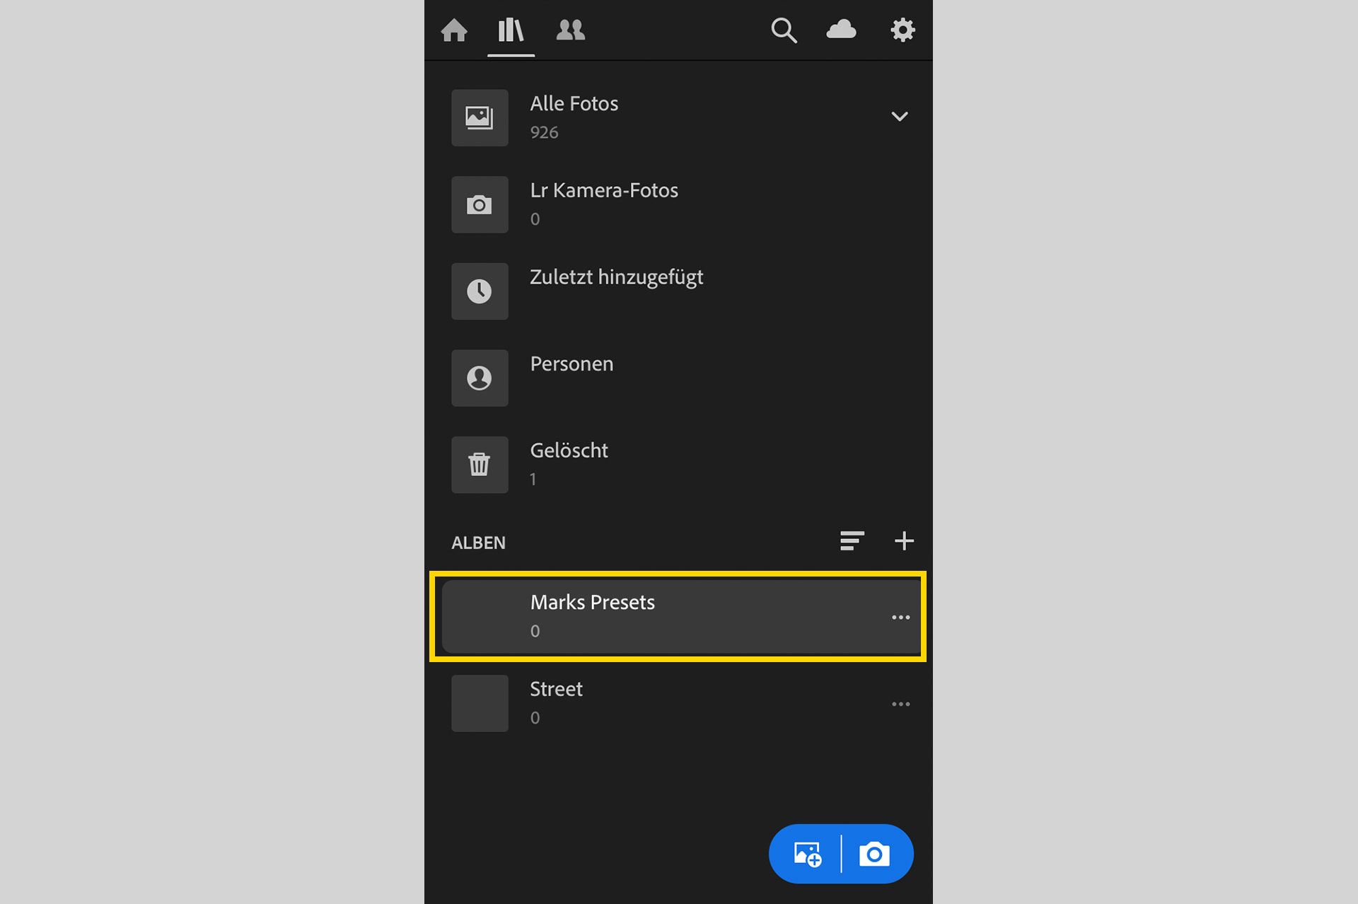Go to the Home tab icon

[454, 30]
